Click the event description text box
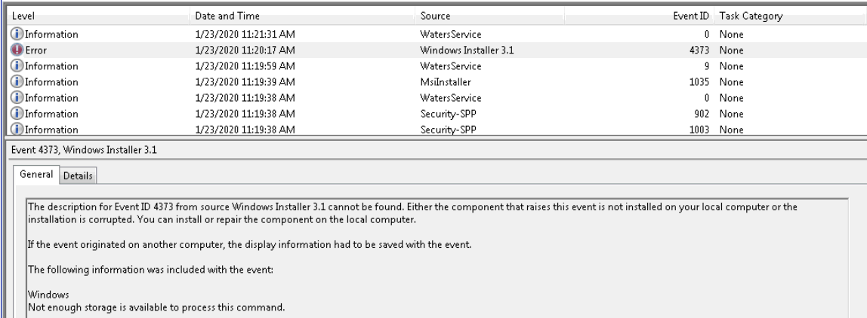Viewport: 867px width, 318px height. click(x=437, y=258)
